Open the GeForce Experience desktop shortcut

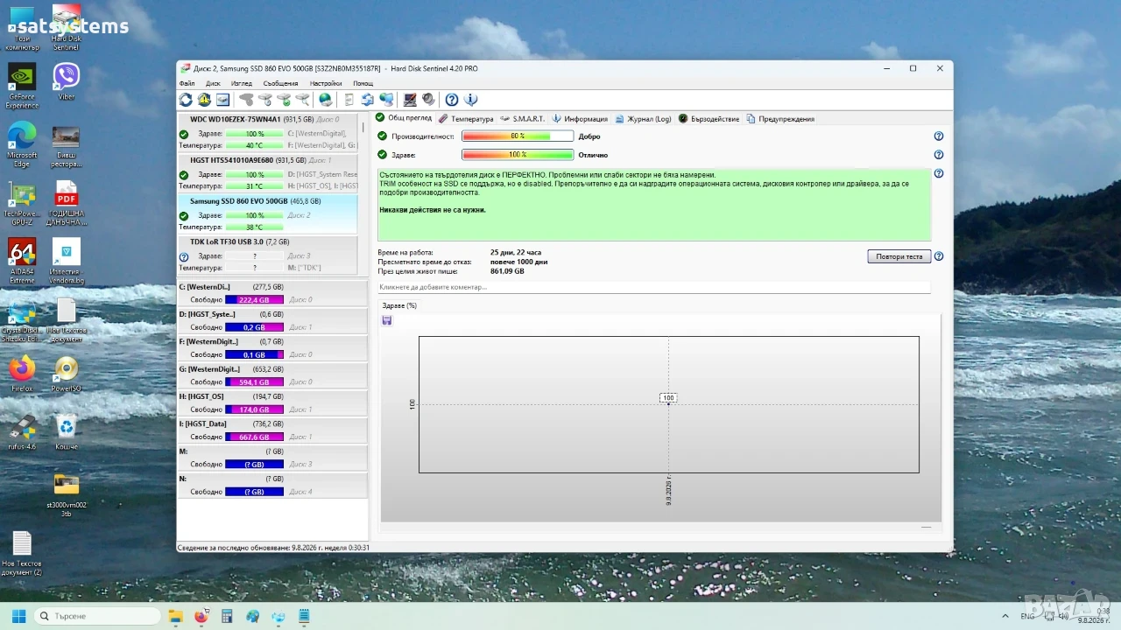pyautogui.click(x=22, y=87)
